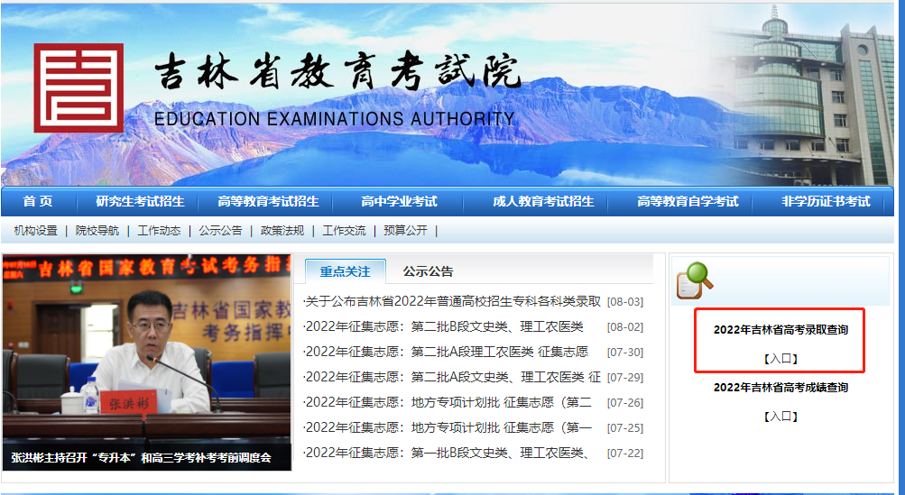
Task: Go to 高等教育考试招生 section
Action: pyautogui.click(x=268, y=201)
